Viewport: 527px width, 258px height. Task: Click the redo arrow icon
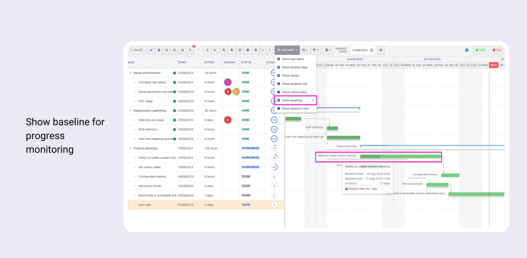click(x=198, y=50)
